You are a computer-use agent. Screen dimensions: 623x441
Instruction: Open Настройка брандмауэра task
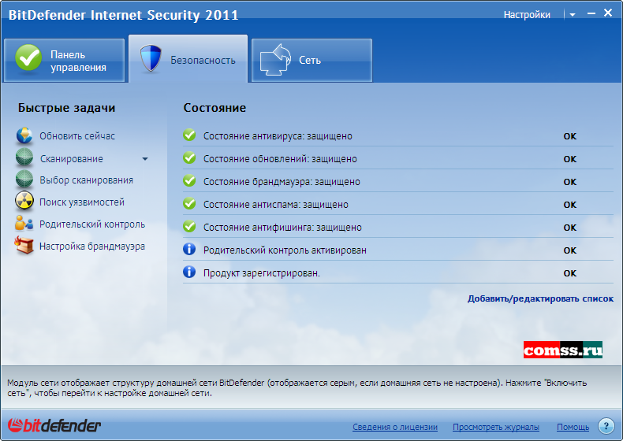[x=92, y=246]
